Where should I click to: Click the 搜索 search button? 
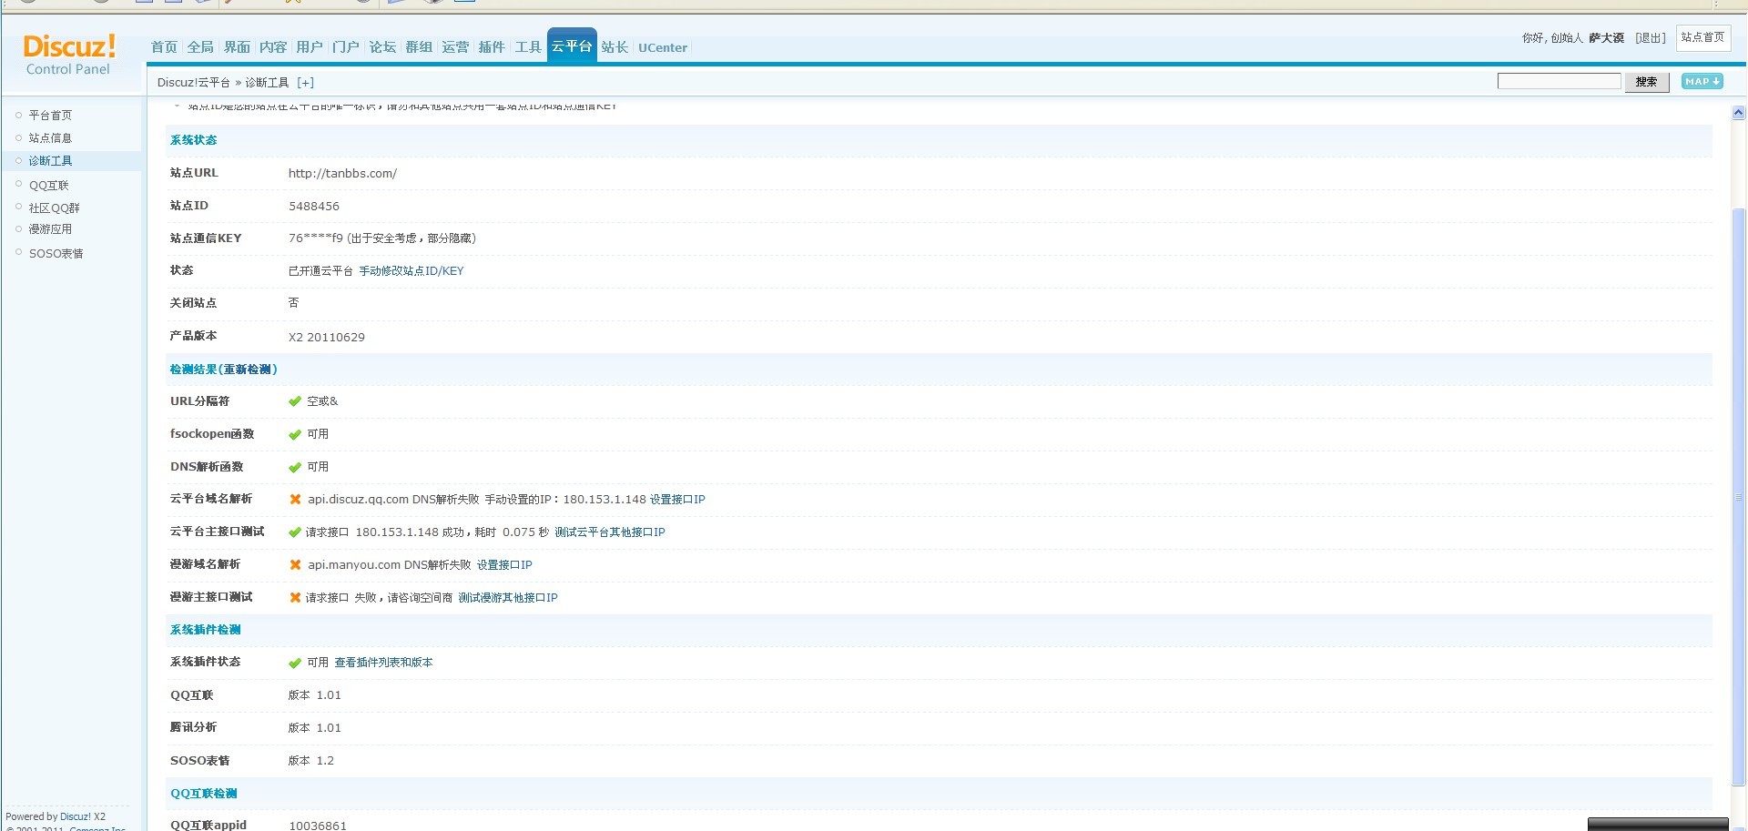click(1646, 82)
